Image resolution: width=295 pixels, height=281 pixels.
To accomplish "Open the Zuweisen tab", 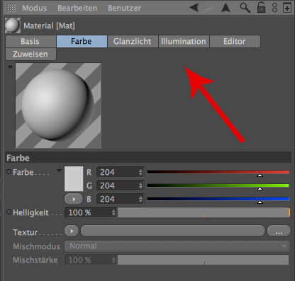I will 30,54.
